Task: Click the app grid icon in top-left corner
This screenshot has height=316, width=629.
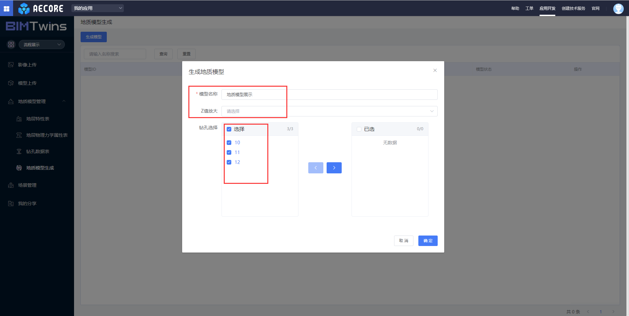Action: pyautogui.click(x=7, y=9)
